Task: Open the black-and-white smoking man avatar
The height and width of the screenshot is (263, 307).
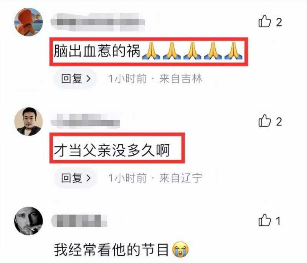Action: tap(28, 221)
